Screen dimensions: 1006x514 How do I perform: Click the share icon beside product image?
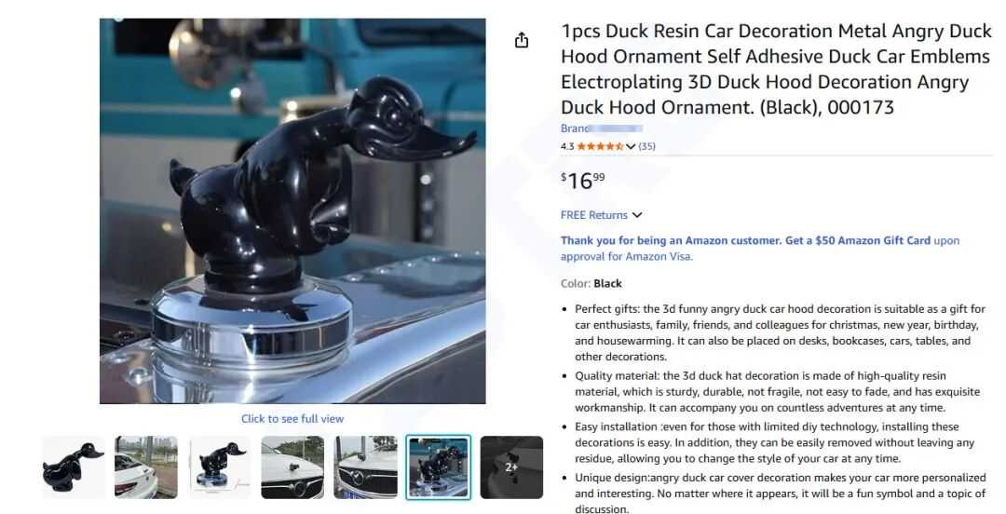[522, 40]
